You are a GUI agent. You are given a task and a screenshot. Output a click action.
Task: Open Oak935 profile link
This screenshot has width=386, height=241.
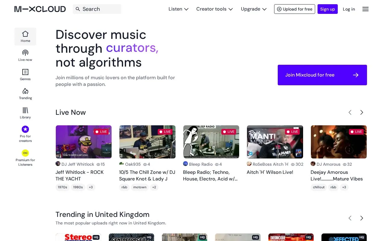133,164
